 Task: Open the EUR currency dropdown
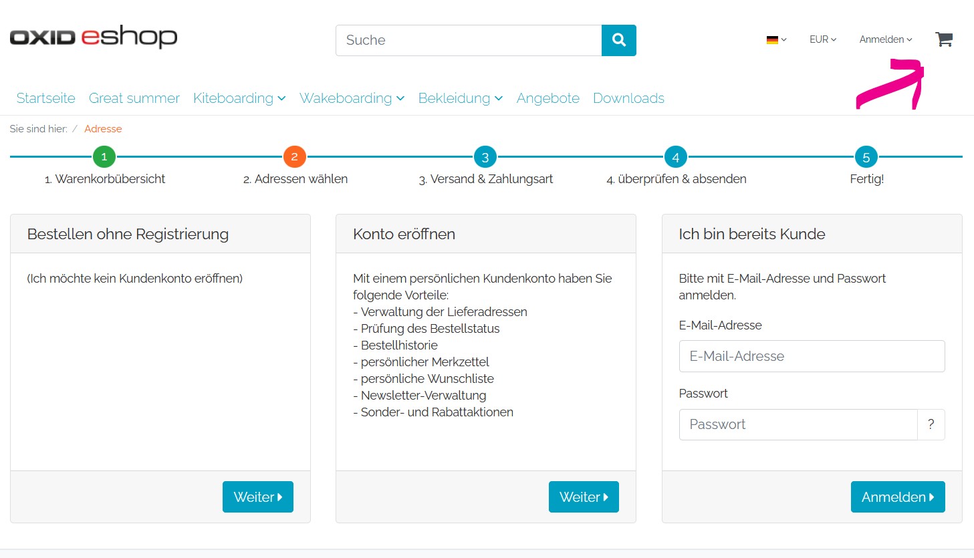click(x=822, y=39)
